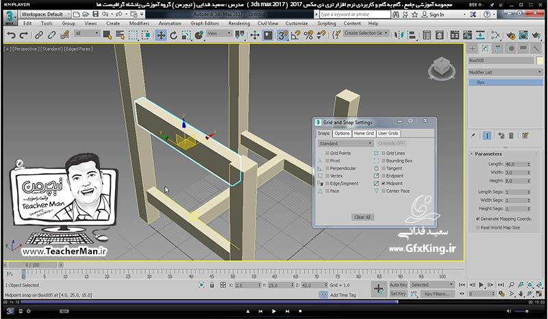Open the Schematic View icon
This screenshot has width=548, height=319.
click(x=480, y=35)
